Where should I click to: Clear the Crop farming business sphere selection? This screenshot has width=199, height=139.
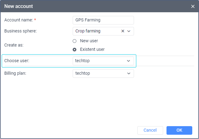point(123,31)
